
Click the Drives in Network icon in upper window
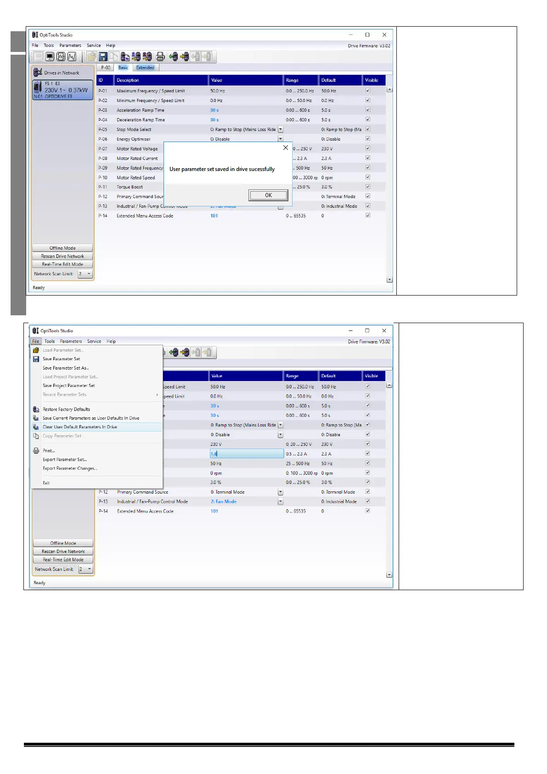[x=38, y=72]
